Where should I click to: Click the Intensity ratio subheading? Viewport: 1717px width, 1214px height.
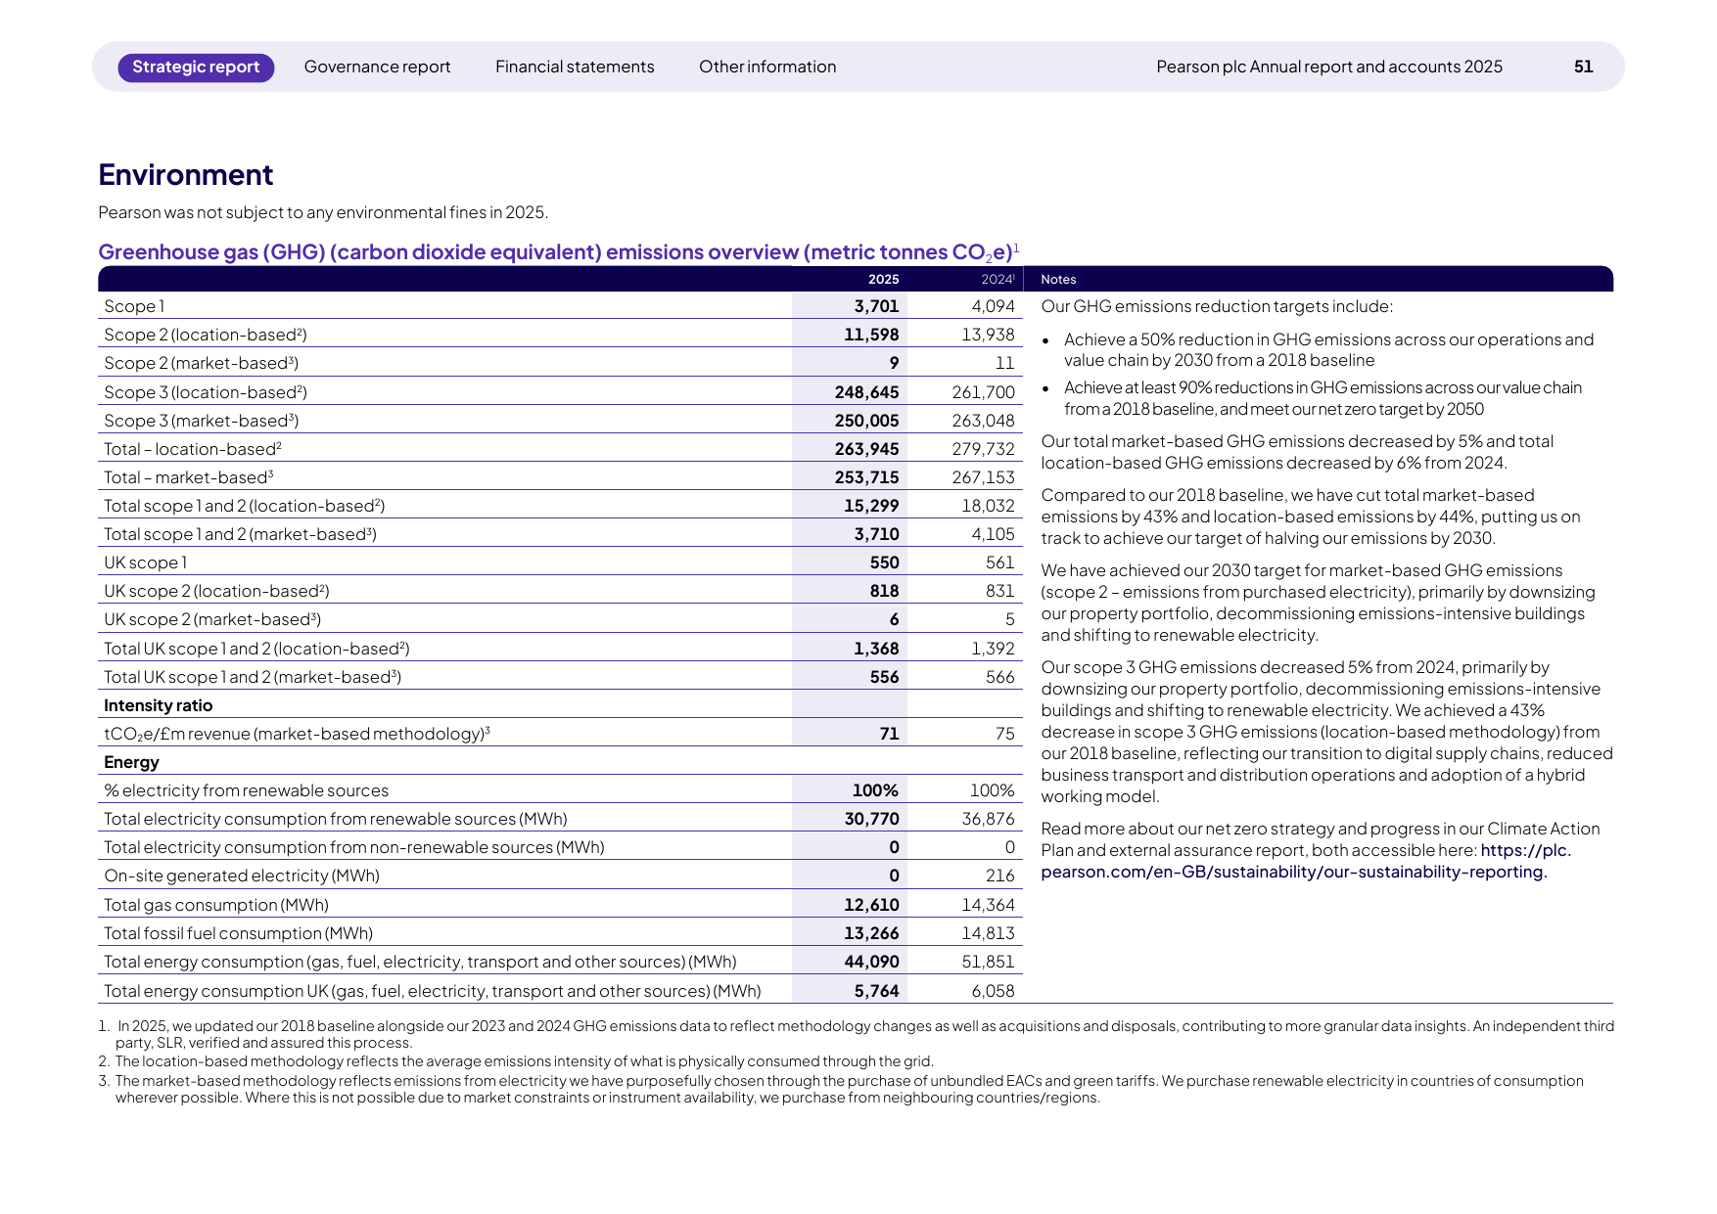point(159,705)
